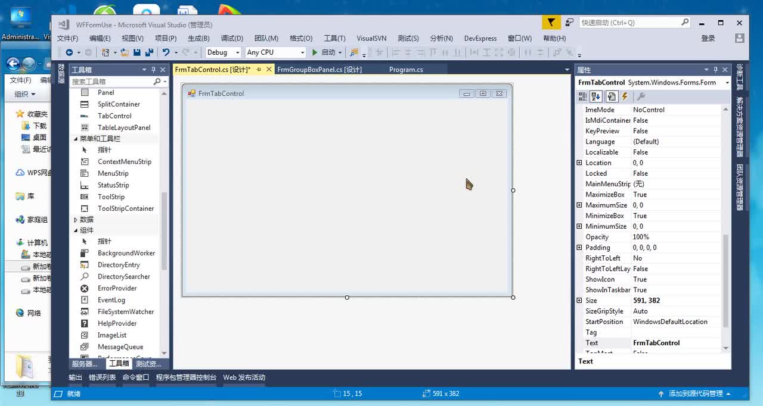Open the 程序包管理器控制台 tab
Image resolution: width=763 pixels, height=406 pixels.
tap(187, 377)
